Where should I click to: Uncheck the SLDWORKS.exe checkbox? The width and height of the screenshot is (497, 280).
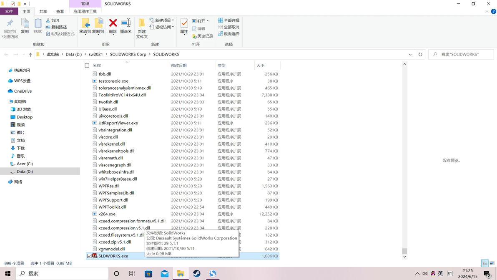(x=89, y=256)
